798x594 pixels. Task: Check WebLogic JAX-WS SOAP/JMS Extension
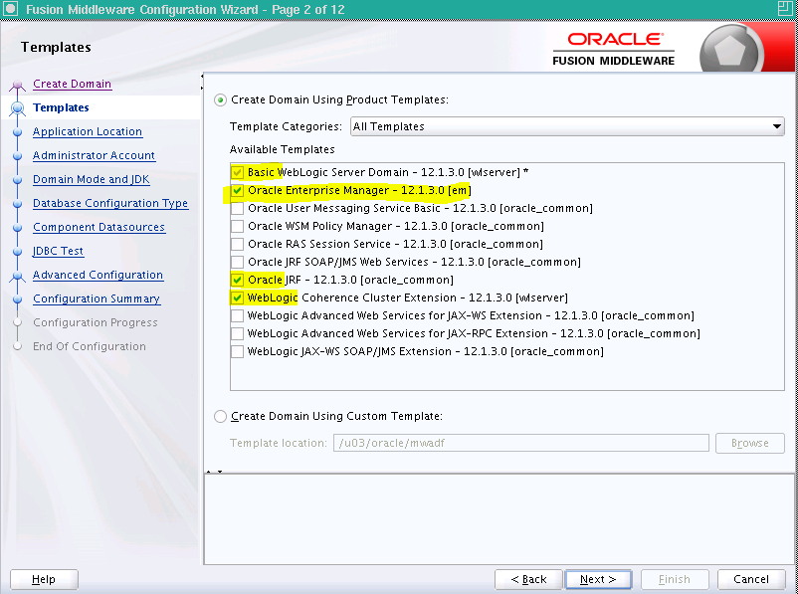pyautogui.click(x=237, y=351)
